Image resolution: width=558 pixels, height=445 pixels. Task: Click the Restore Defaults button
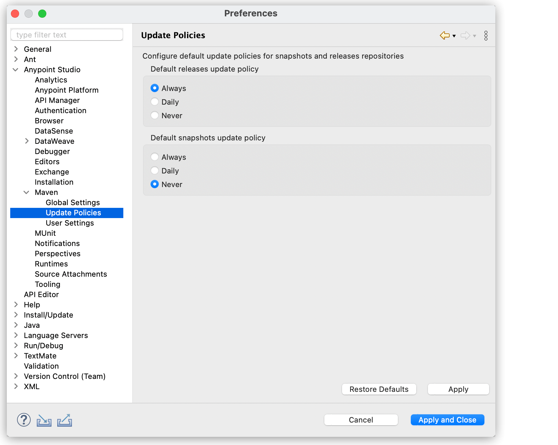(x=379, y=389)
